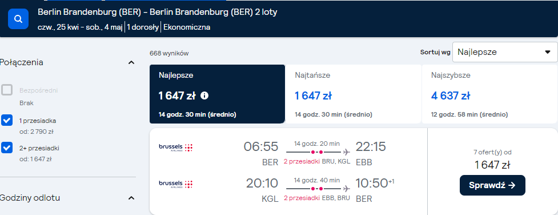The height and width of the screenshot is (215, 558).
Task: Click Berlin Brandenburg route summary text
Action: (157, 12)
